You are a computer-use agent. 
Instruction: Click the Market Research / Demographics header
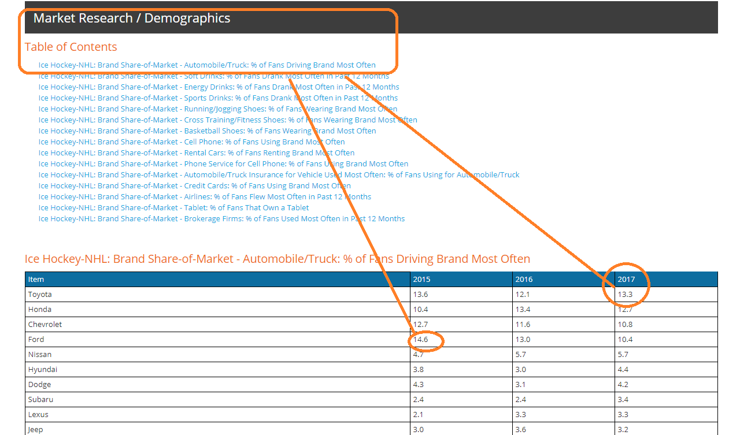click(x=132, y=18)
